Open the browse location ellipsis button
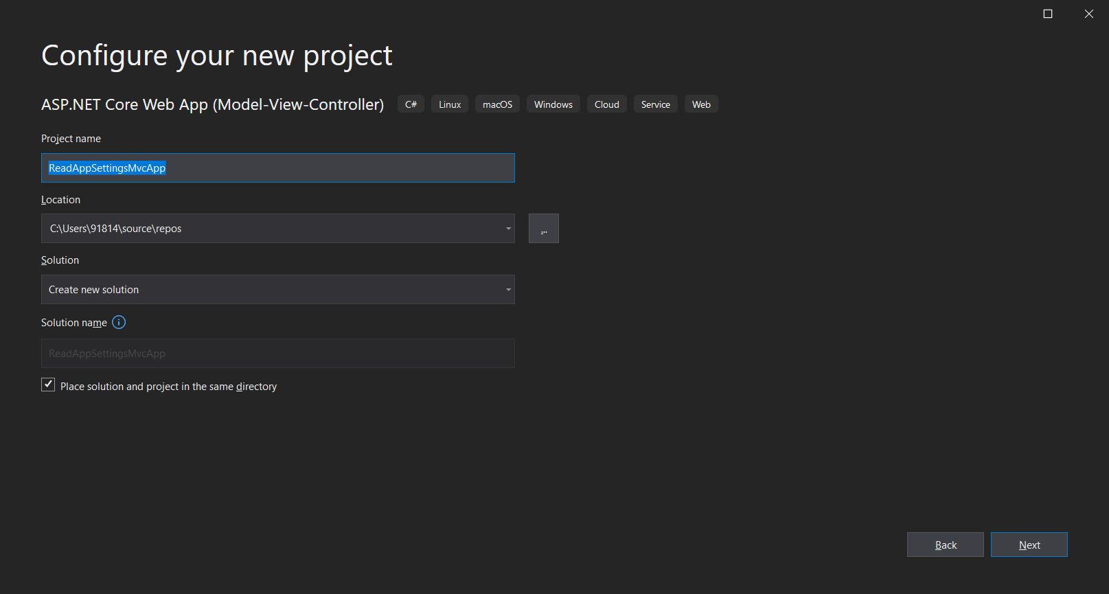 coord(543,229)
